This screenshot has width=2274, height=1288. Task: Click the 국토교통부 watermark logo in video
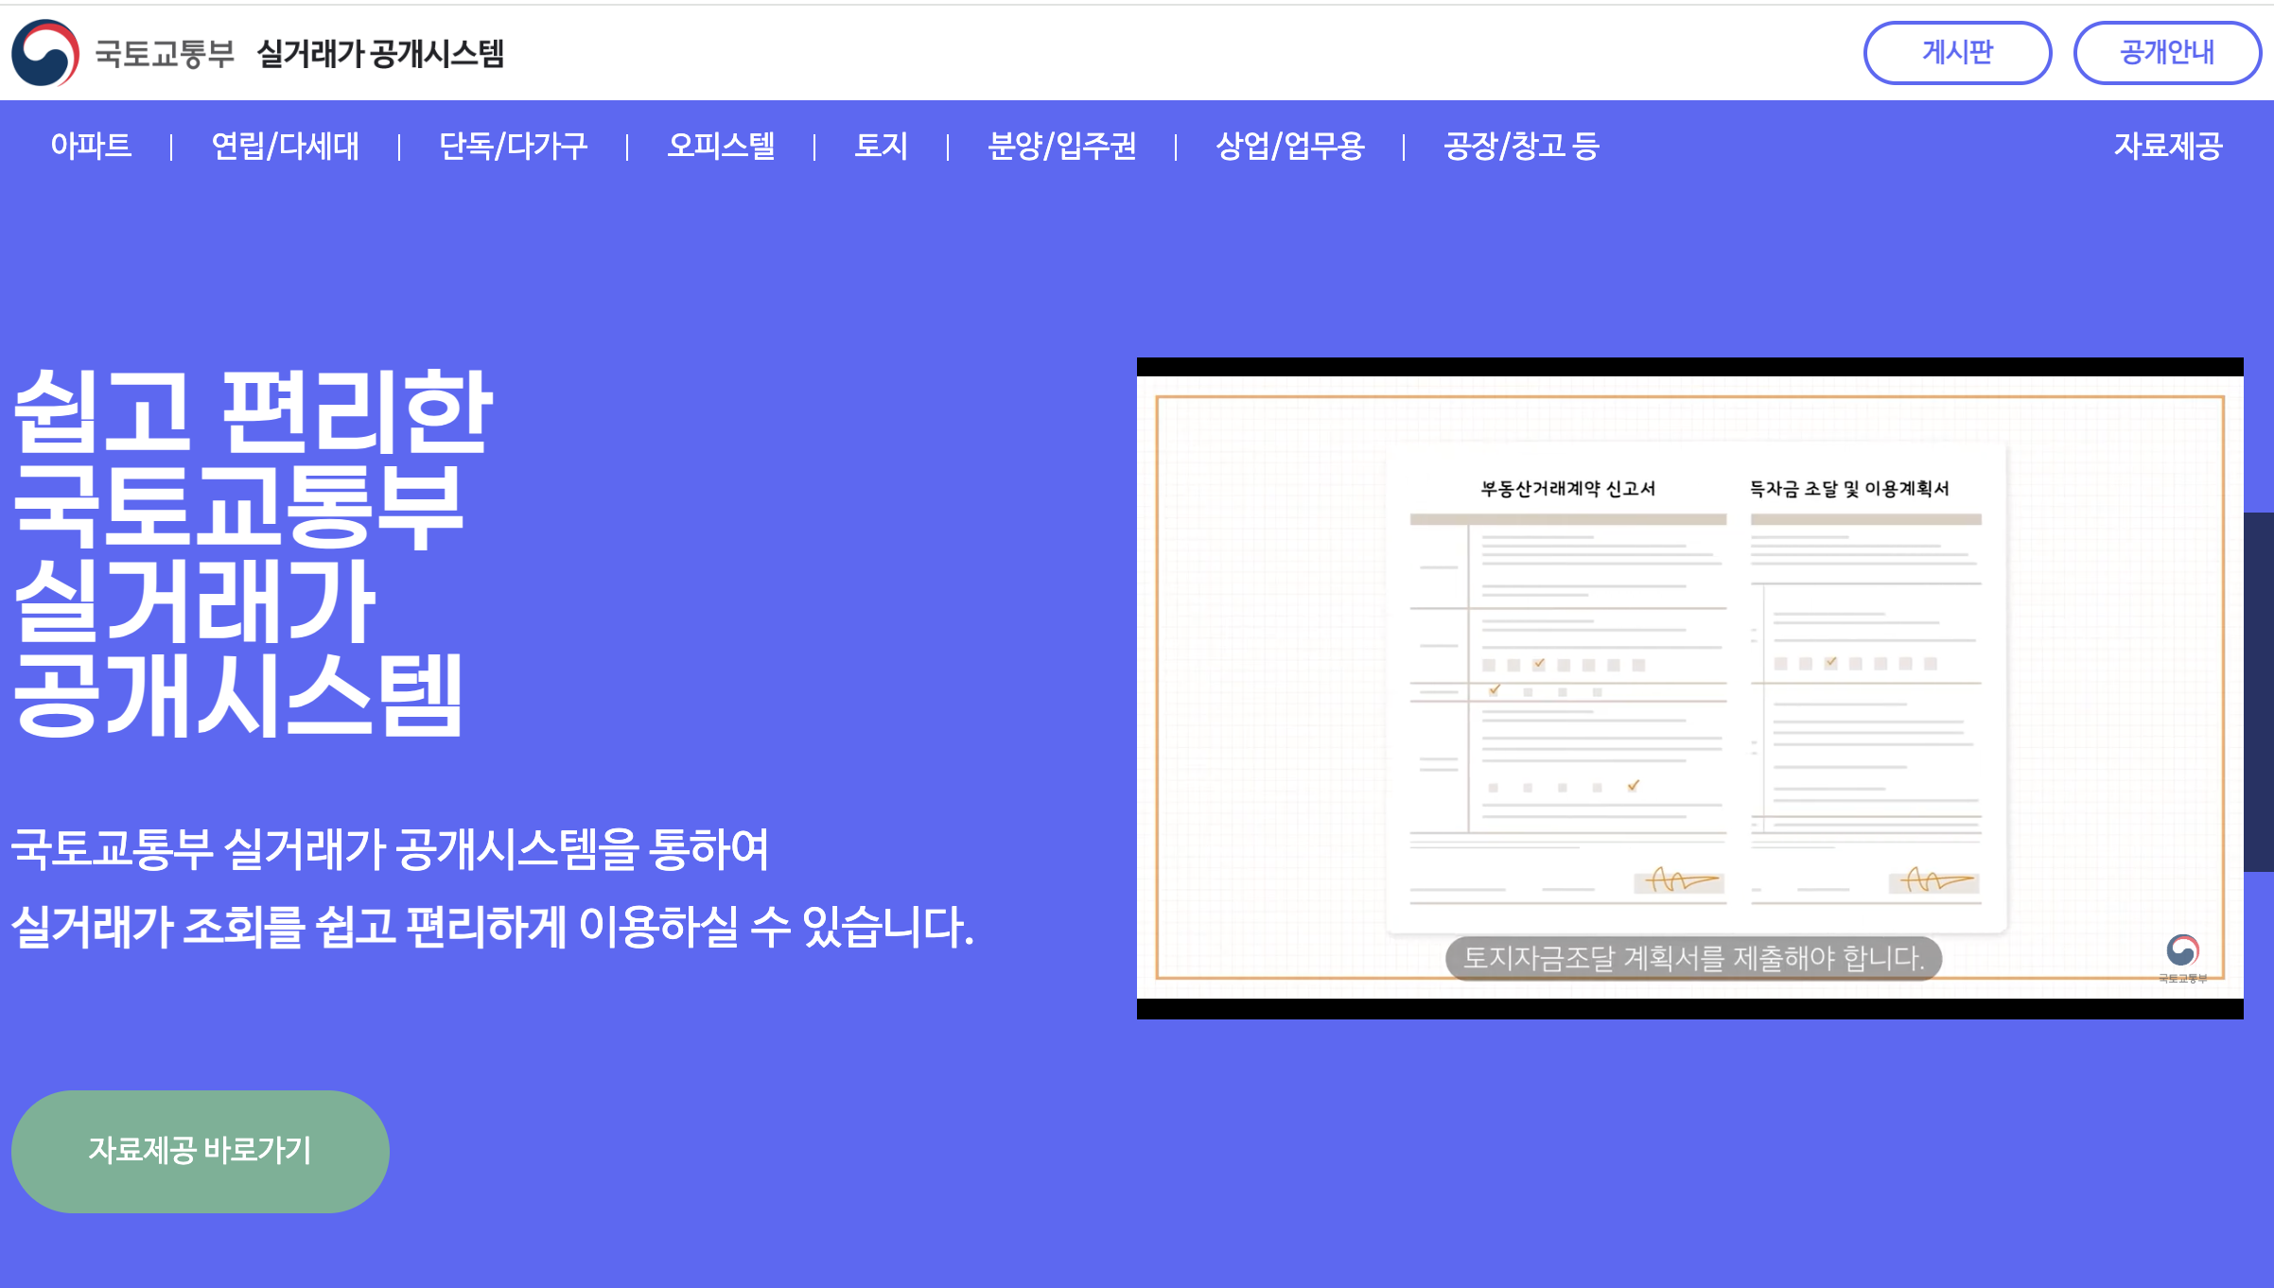2182,958
